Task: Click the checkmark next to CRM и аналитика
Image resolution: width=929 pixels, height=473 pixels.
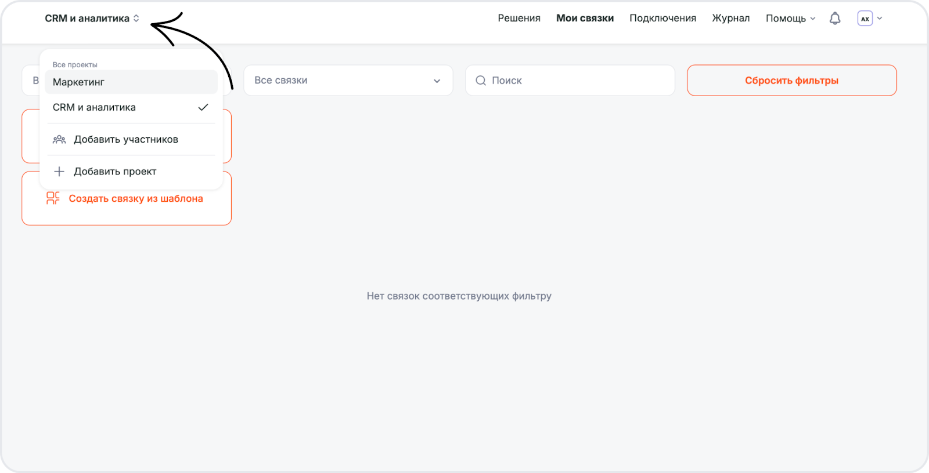Action: [203, 107]
